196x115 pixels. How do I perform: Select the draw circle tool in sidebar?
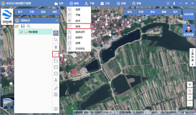[56, 74]
